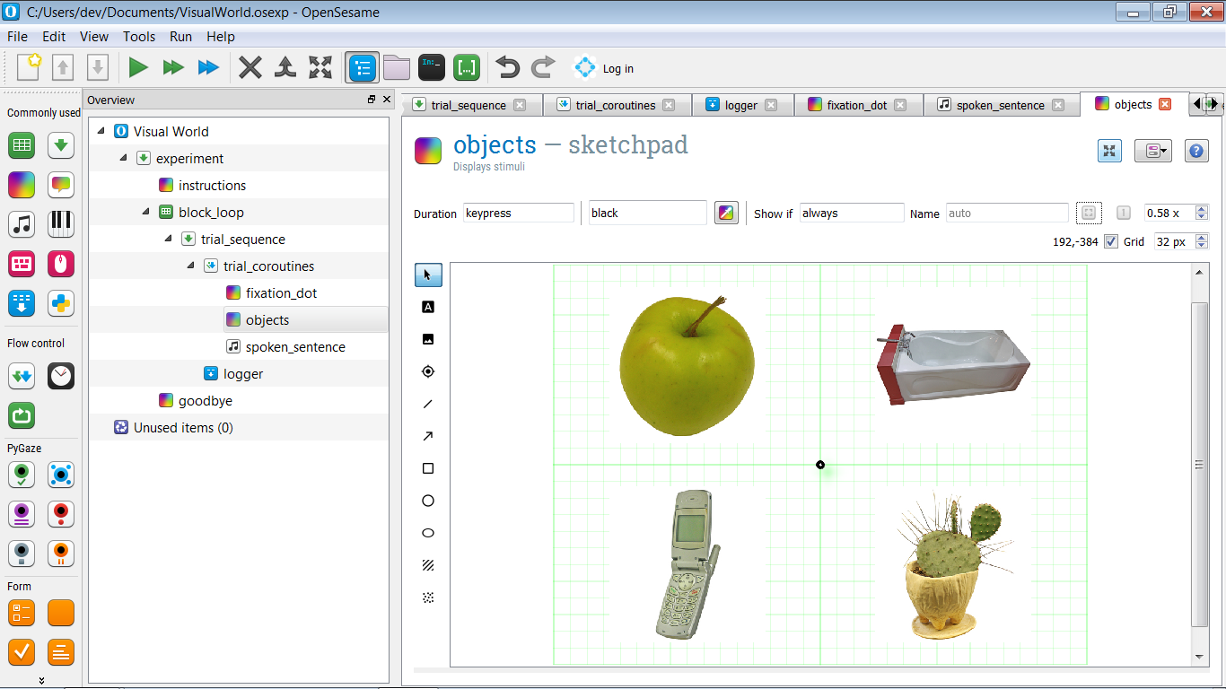Click the Kill experiment X toolbar icon
The image size is (1226, 689).
pos(250,67)
